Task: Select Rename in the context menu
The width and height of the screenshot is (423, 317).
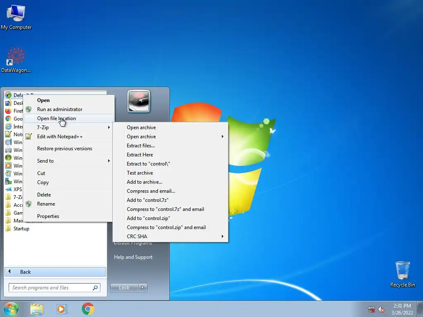Action: [69, 204]
